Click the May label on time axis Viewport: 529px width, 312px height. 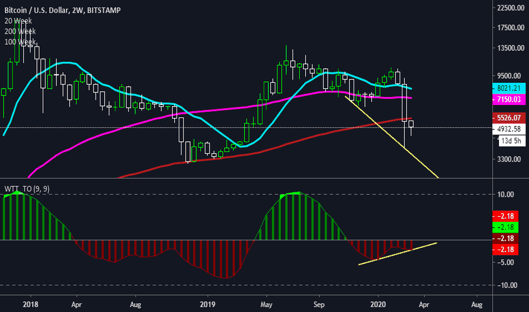(x=266, y=305)
